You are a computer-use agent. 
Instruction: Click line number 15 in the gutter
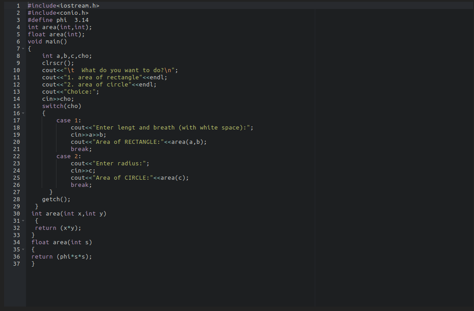coord(16,106)
